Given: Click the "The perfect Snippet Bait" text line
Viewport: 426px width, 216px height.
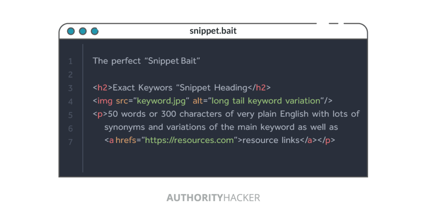Looking at the screenshot, I should coord(146,61).
